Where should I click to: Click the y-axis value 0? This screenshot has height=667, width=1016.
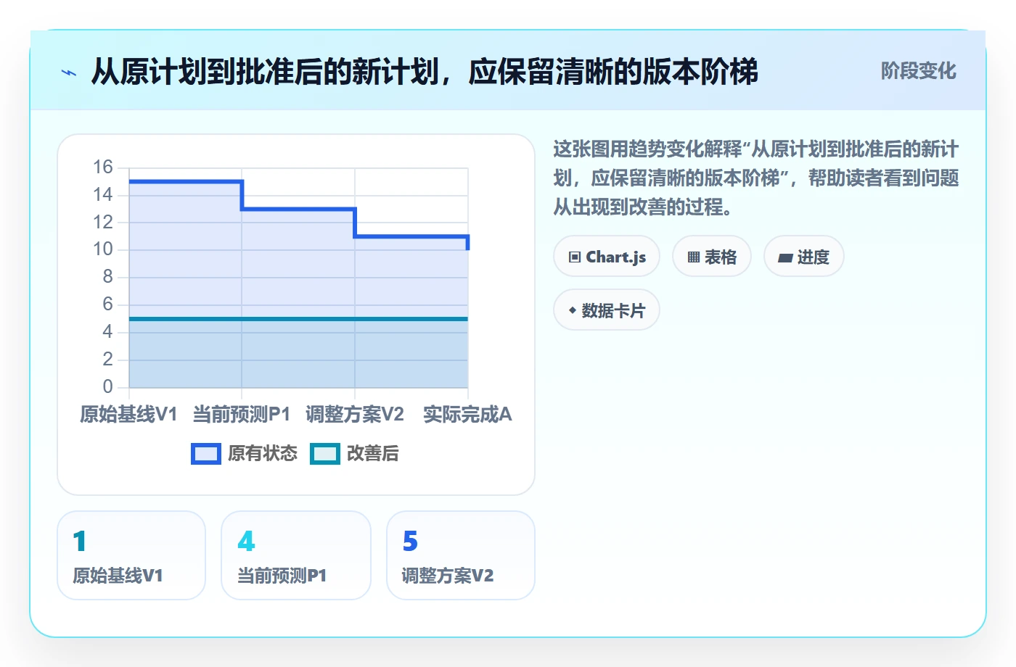coord(108,386)
